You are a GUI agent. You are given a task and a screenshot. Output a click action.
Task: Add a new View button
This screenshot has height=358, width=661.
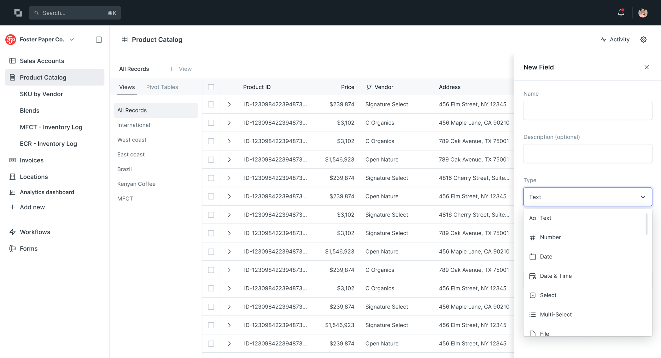180,69
